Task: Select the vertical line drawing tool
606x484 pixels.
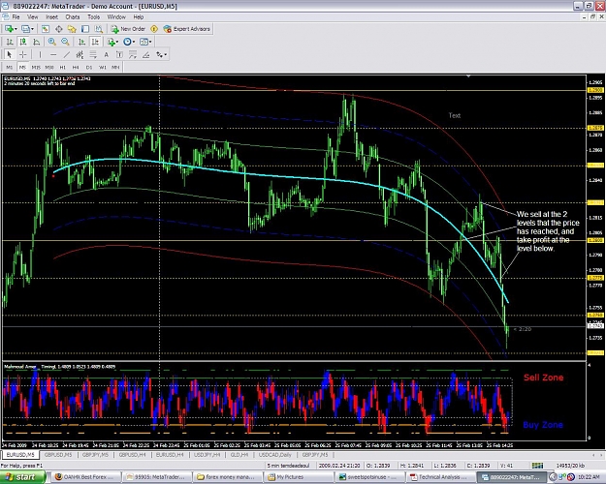Action: [40, 54]
